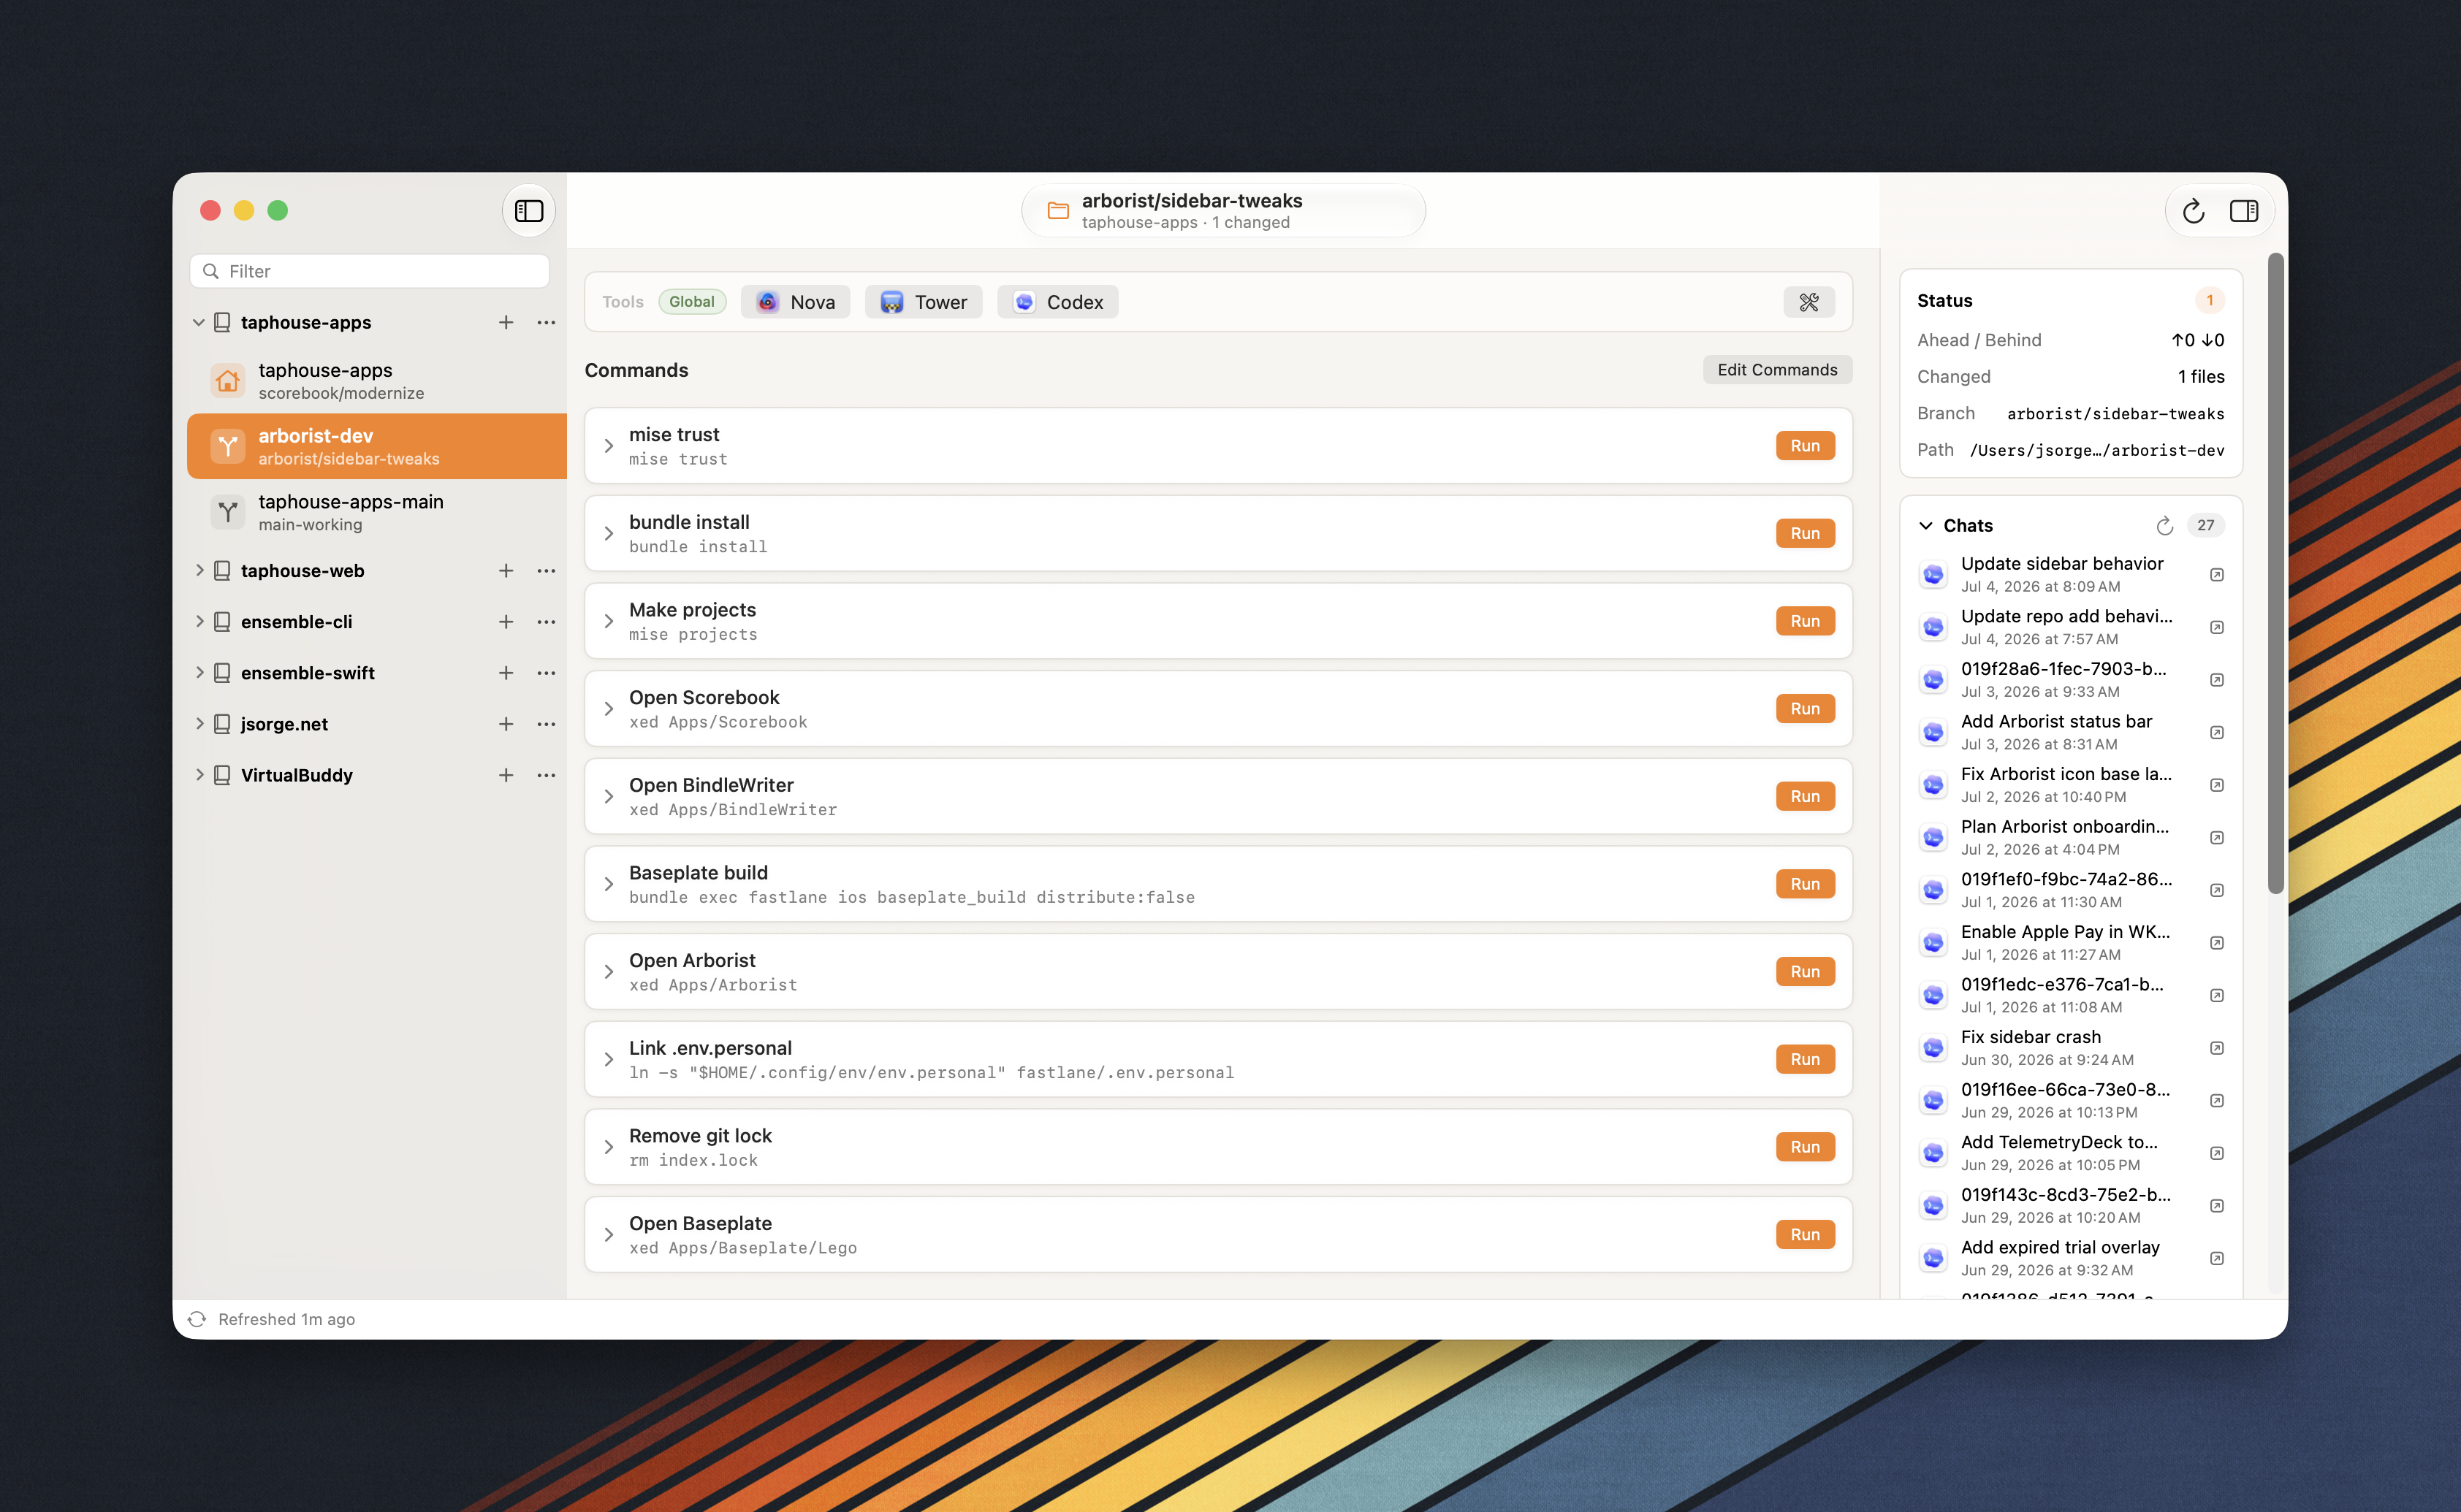The height and width of the screenshot is (1512, 2461).
Task: Refresh the Chats list
Action: point(2164,526)
